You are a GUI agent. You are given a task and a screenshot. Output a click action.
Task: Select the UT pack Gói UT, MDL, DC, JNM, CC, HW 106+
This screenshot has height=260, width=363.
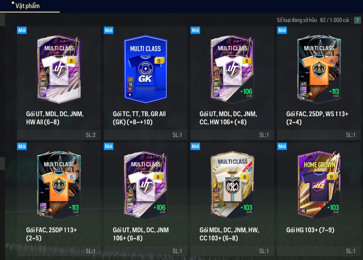pos(232,69)
